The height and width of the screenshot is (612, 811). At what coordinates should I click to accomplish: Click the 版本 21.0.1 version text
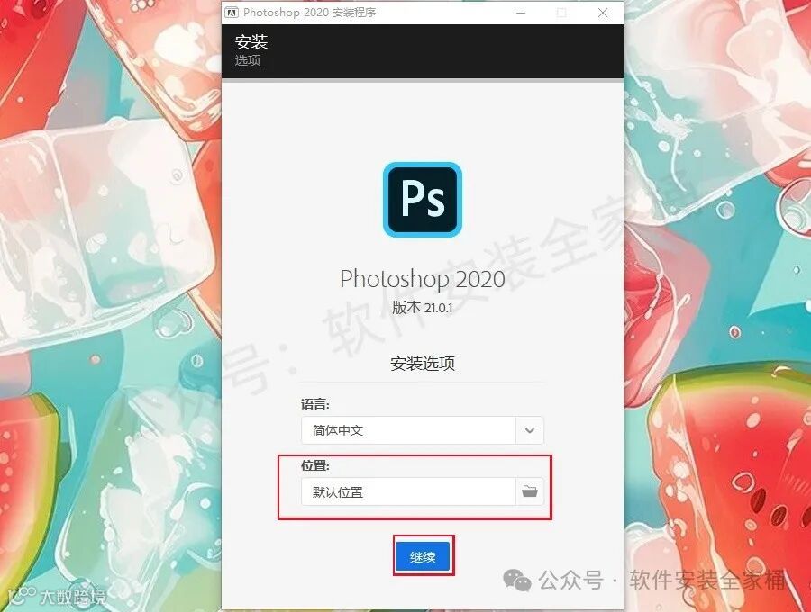423,307
